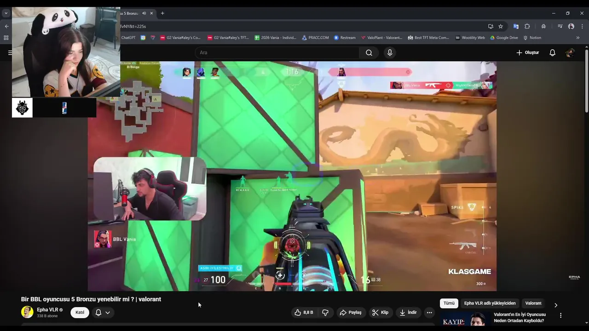Open the YouTube account avatar menu
This screenshot has height=331, width=589.
pos(570,52)
